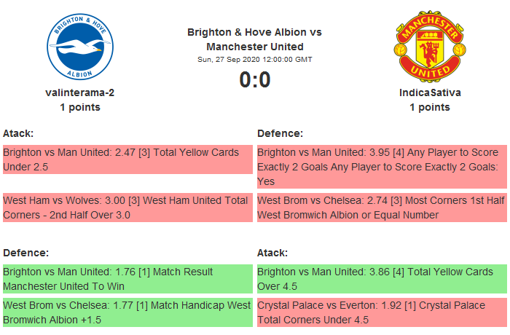The height and width of the screenshot is (335, 510).
Task: Click the left team's Atack heading
Action: [x=18, y=133]
